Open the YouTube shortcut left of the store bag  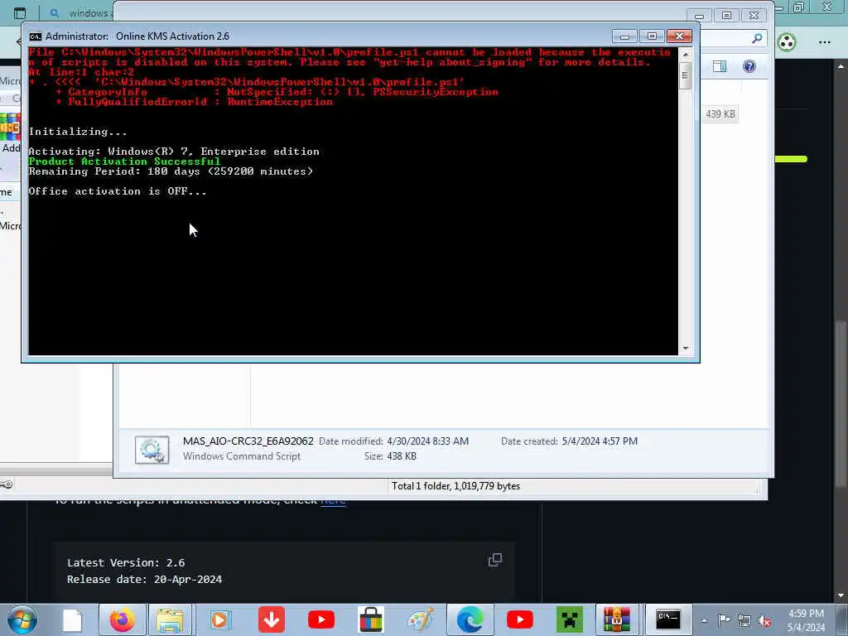[321, 619]
